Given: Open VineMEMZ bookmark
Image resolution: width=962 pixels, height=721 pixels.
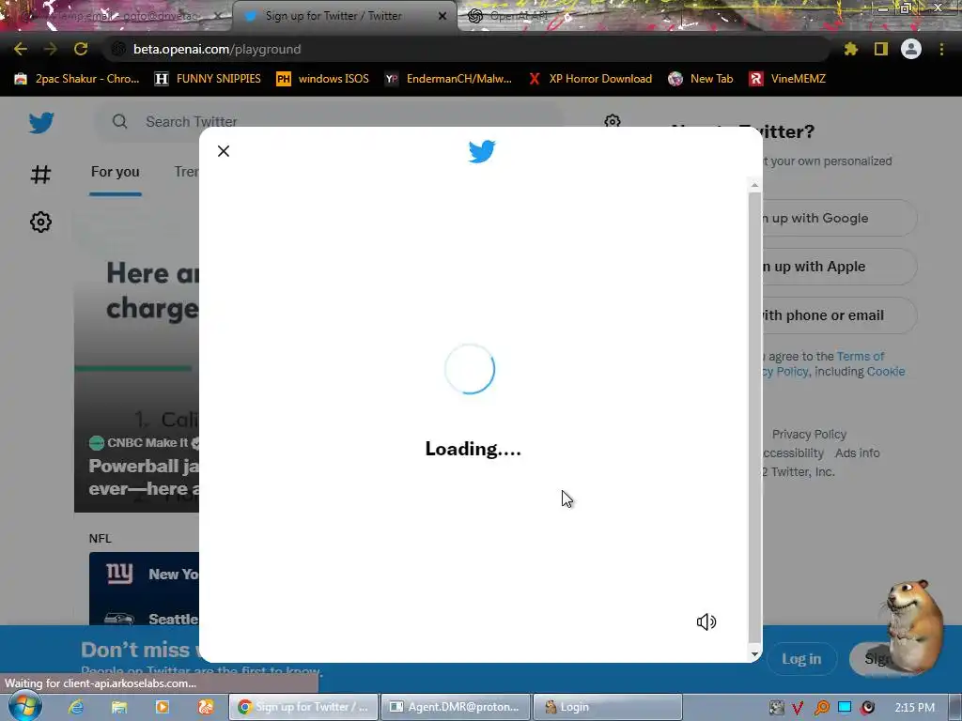Looking at the screenshot, I should pyautogui.click(x=788, y=79).
